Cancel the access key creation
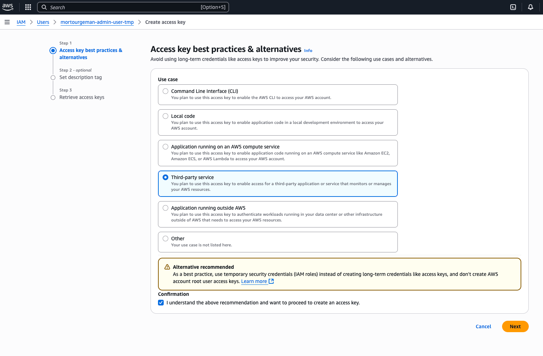The image size is (543, 356). (x=483, y=326)
